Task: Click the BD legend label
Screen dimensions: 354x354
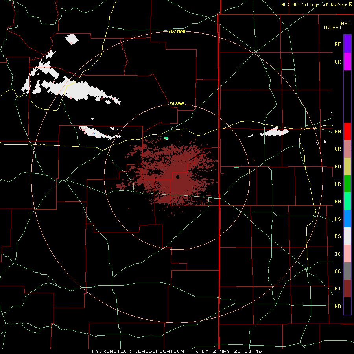Action: pos(338,167)
